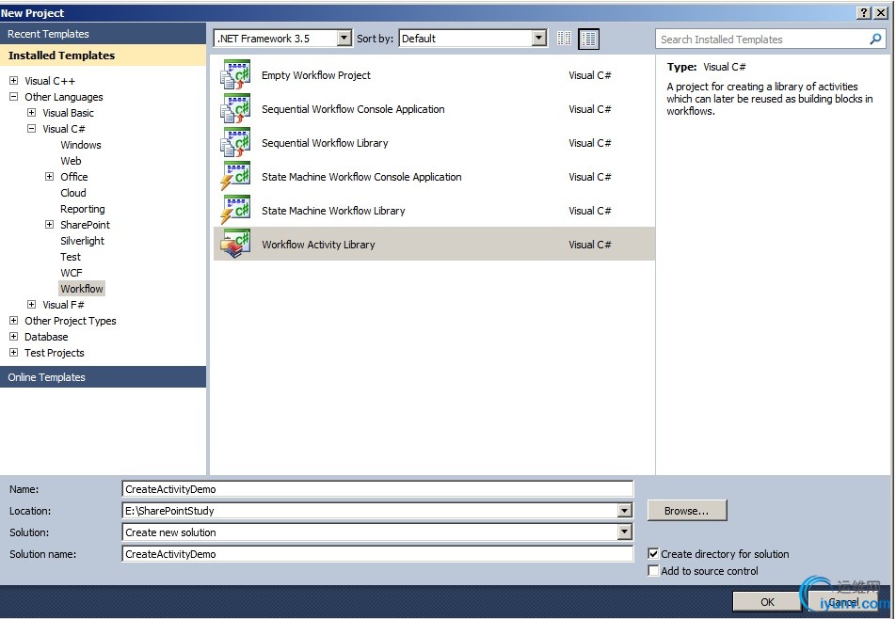Open the Location path dropdown
Image resolution: width=896 pixels, height=619 pixels.
pyautogui.click(x=625, y=511)
